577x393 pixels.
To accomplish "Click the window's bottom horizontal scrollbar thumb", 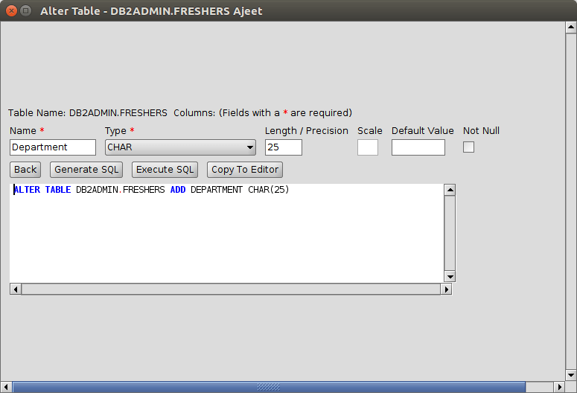I will [268, 387].
